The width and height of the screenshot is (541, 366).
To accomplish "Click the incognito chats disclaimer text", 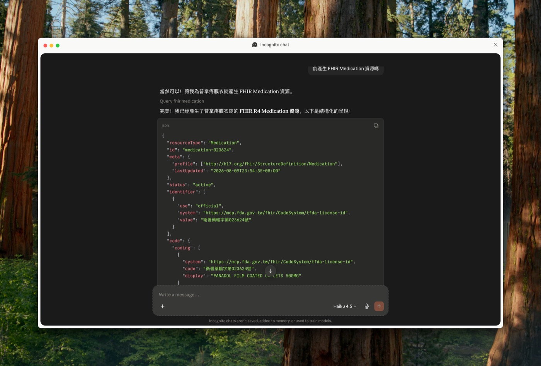I will pos(270,321).
